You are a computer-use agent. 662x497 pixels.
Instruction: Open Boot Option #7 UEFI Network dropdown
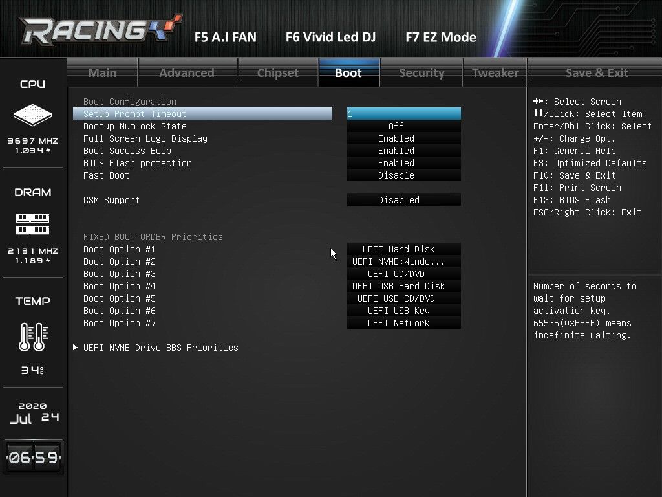coord(404,322)
